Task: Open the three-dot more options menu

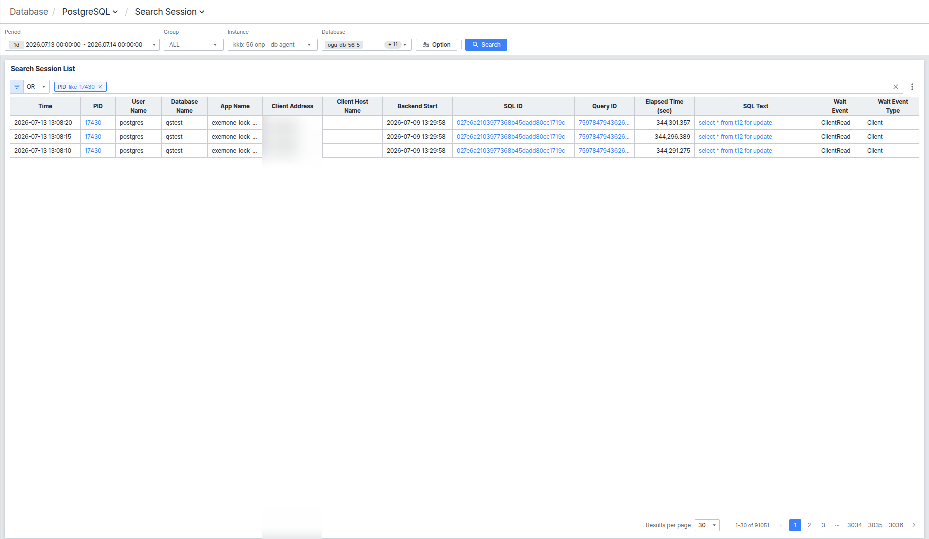Action: click(x=912, y=87)
